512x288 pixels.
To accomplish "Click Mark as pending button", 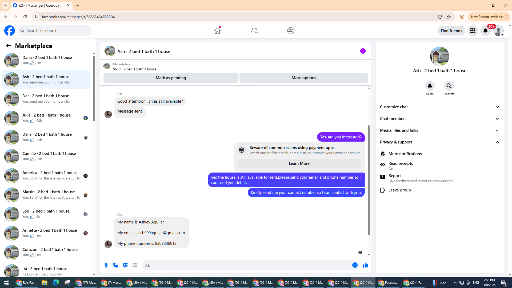I will click(x=171, y=78).
